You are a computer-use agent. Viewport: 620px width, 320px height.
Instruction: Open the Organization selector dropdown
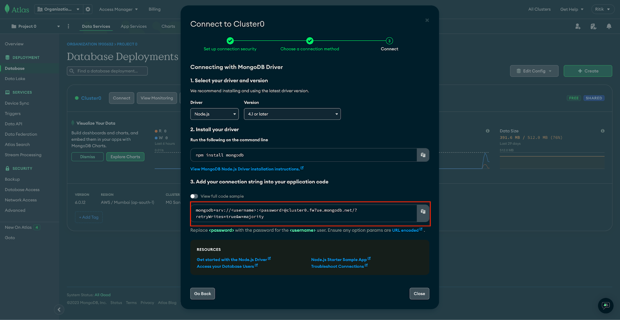pos(59,9)
